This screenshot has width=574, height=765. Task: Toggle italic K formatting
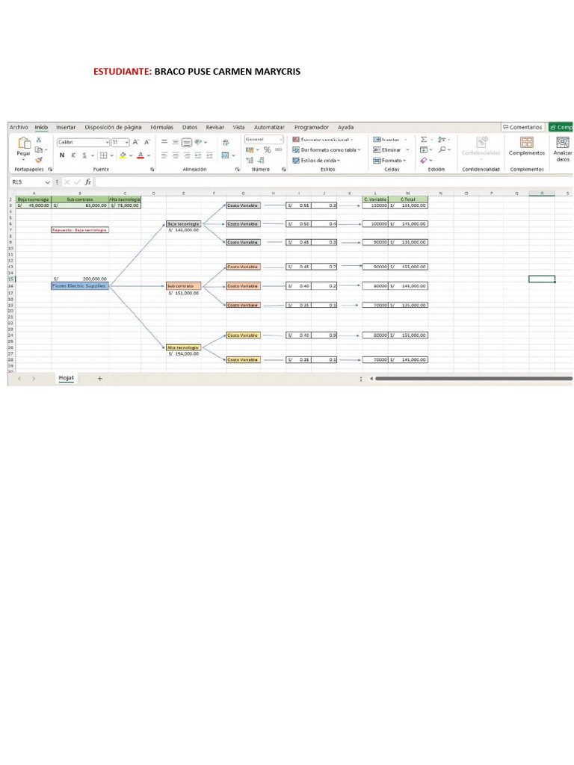(x=73, y=155)
